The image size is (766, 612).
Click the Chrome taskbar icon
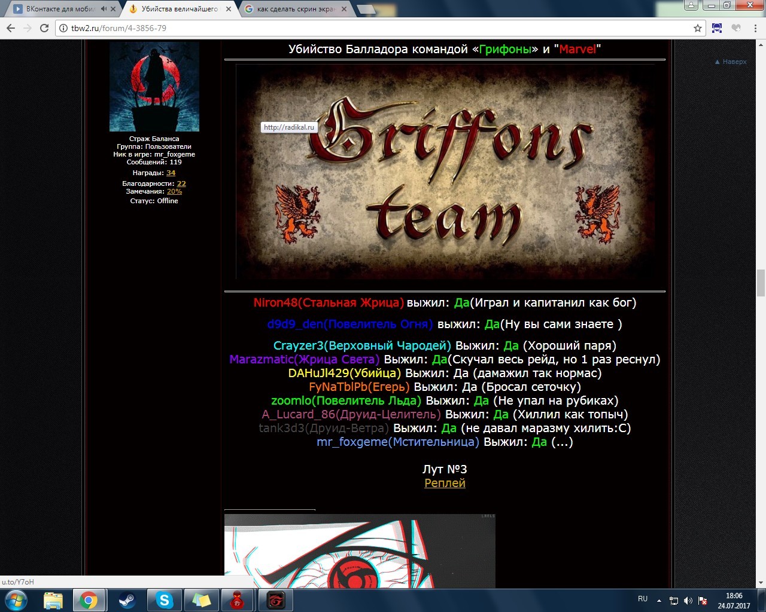89,600
